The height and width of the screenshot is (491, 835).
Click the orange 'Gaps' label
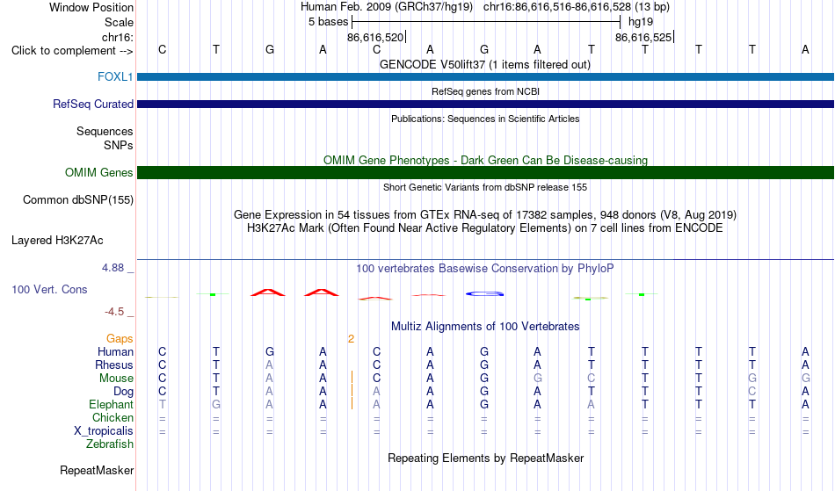[120, 339]
